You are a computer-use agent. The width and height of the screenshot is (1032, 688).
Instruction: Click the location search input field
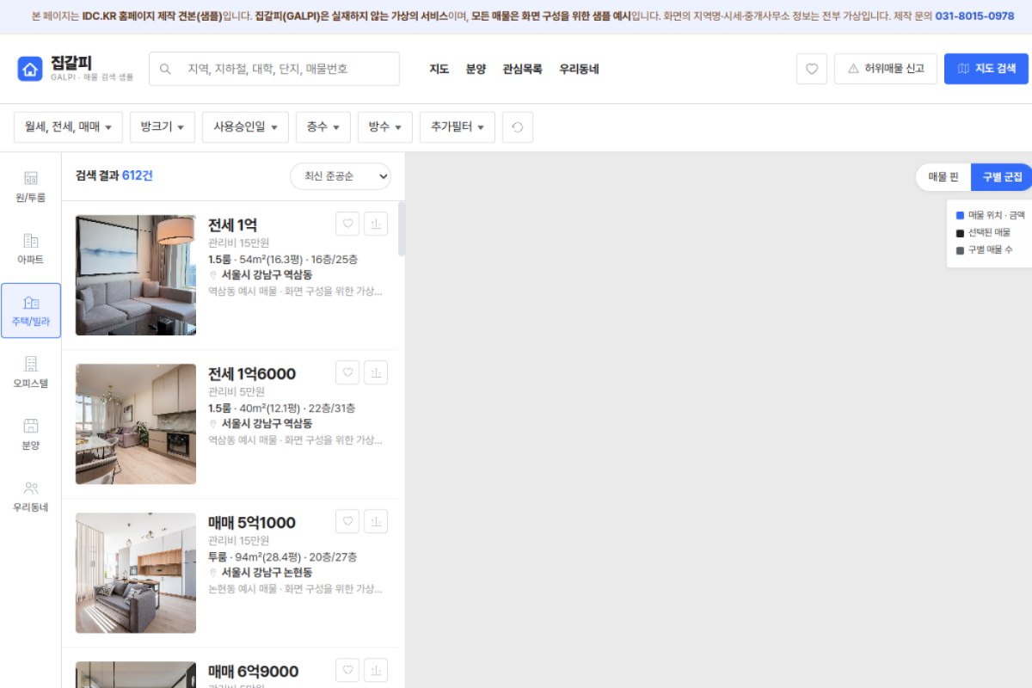point(274,69)
